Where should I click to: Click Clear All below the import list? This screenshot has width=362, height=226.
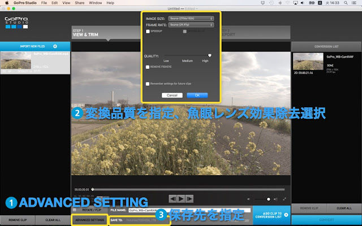click(53, 220)
